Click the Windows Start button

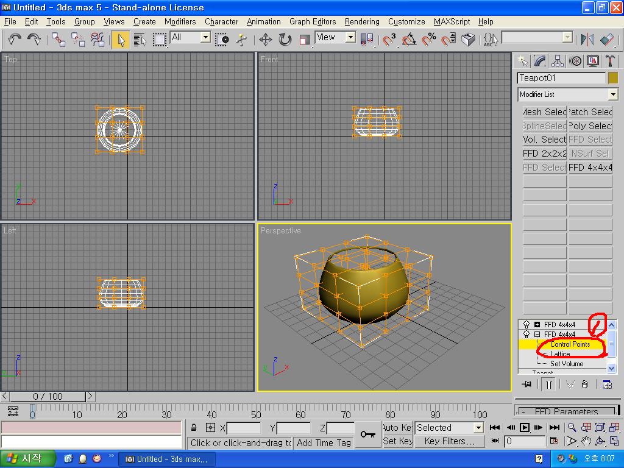[27, 459]
